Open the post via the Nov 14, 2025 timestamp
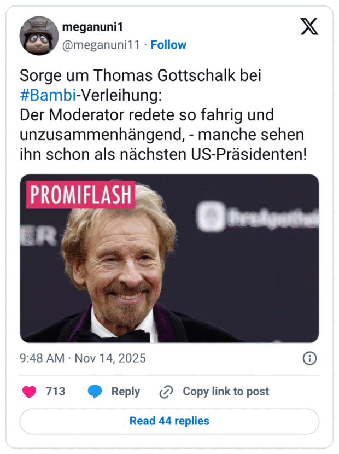The image size is (339, 454). (109, 358)
